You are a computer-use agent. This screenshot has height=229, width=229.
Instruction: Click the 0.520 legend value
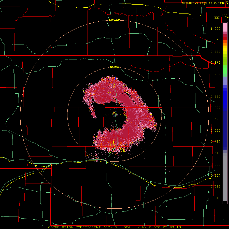click(216, 131)
